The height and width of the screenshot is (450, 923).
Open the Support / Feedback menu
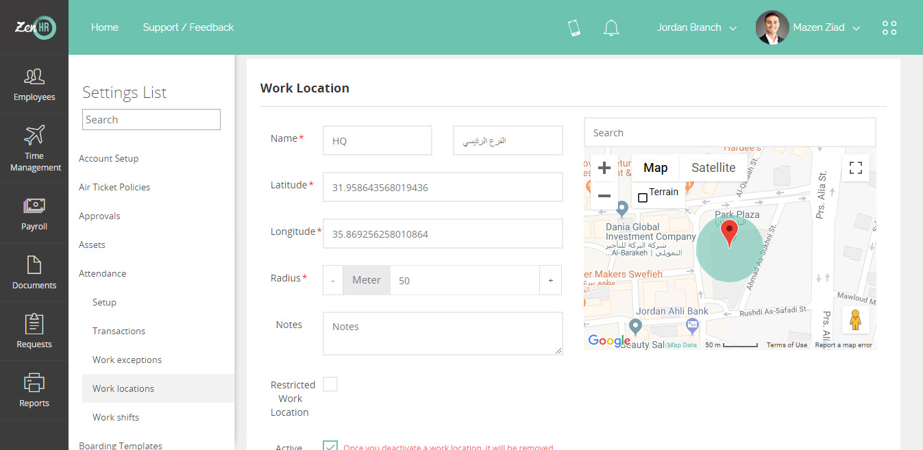pos(188,27)
